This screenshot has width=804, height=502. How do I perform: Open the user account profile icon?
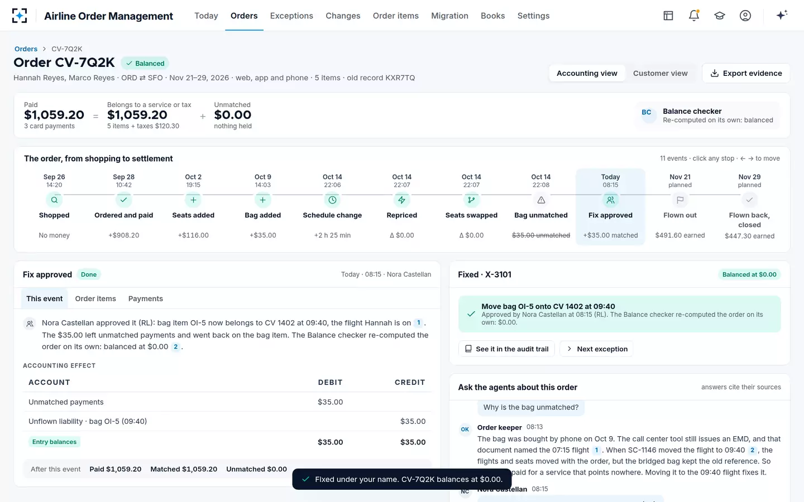(745, 16)
